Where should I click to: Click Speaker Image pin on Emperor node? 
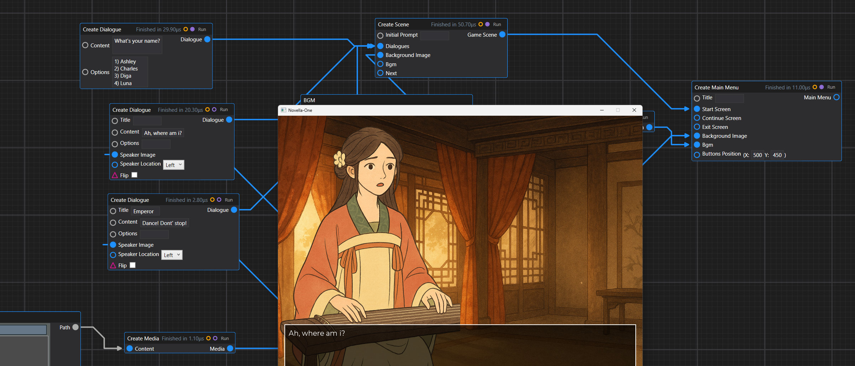(x=113, y=245)
